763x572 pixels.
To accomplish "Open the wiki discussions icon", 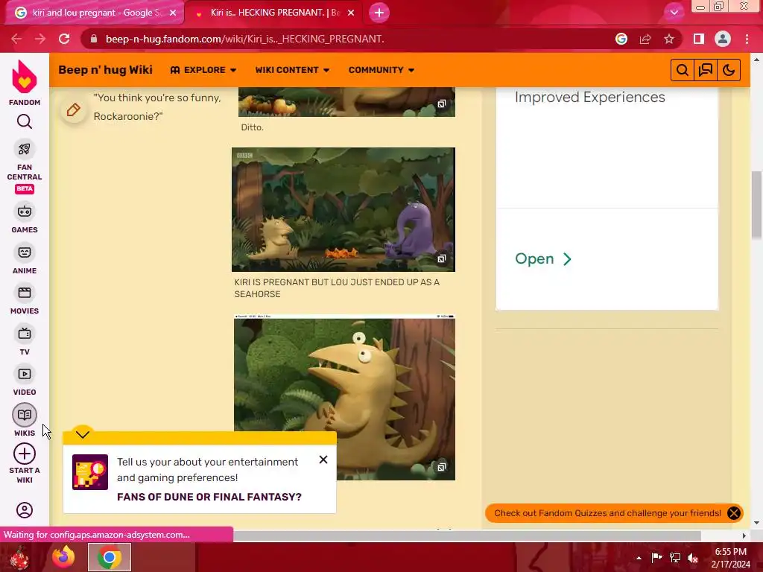I will pyautogui.click(x=706, y=70).
